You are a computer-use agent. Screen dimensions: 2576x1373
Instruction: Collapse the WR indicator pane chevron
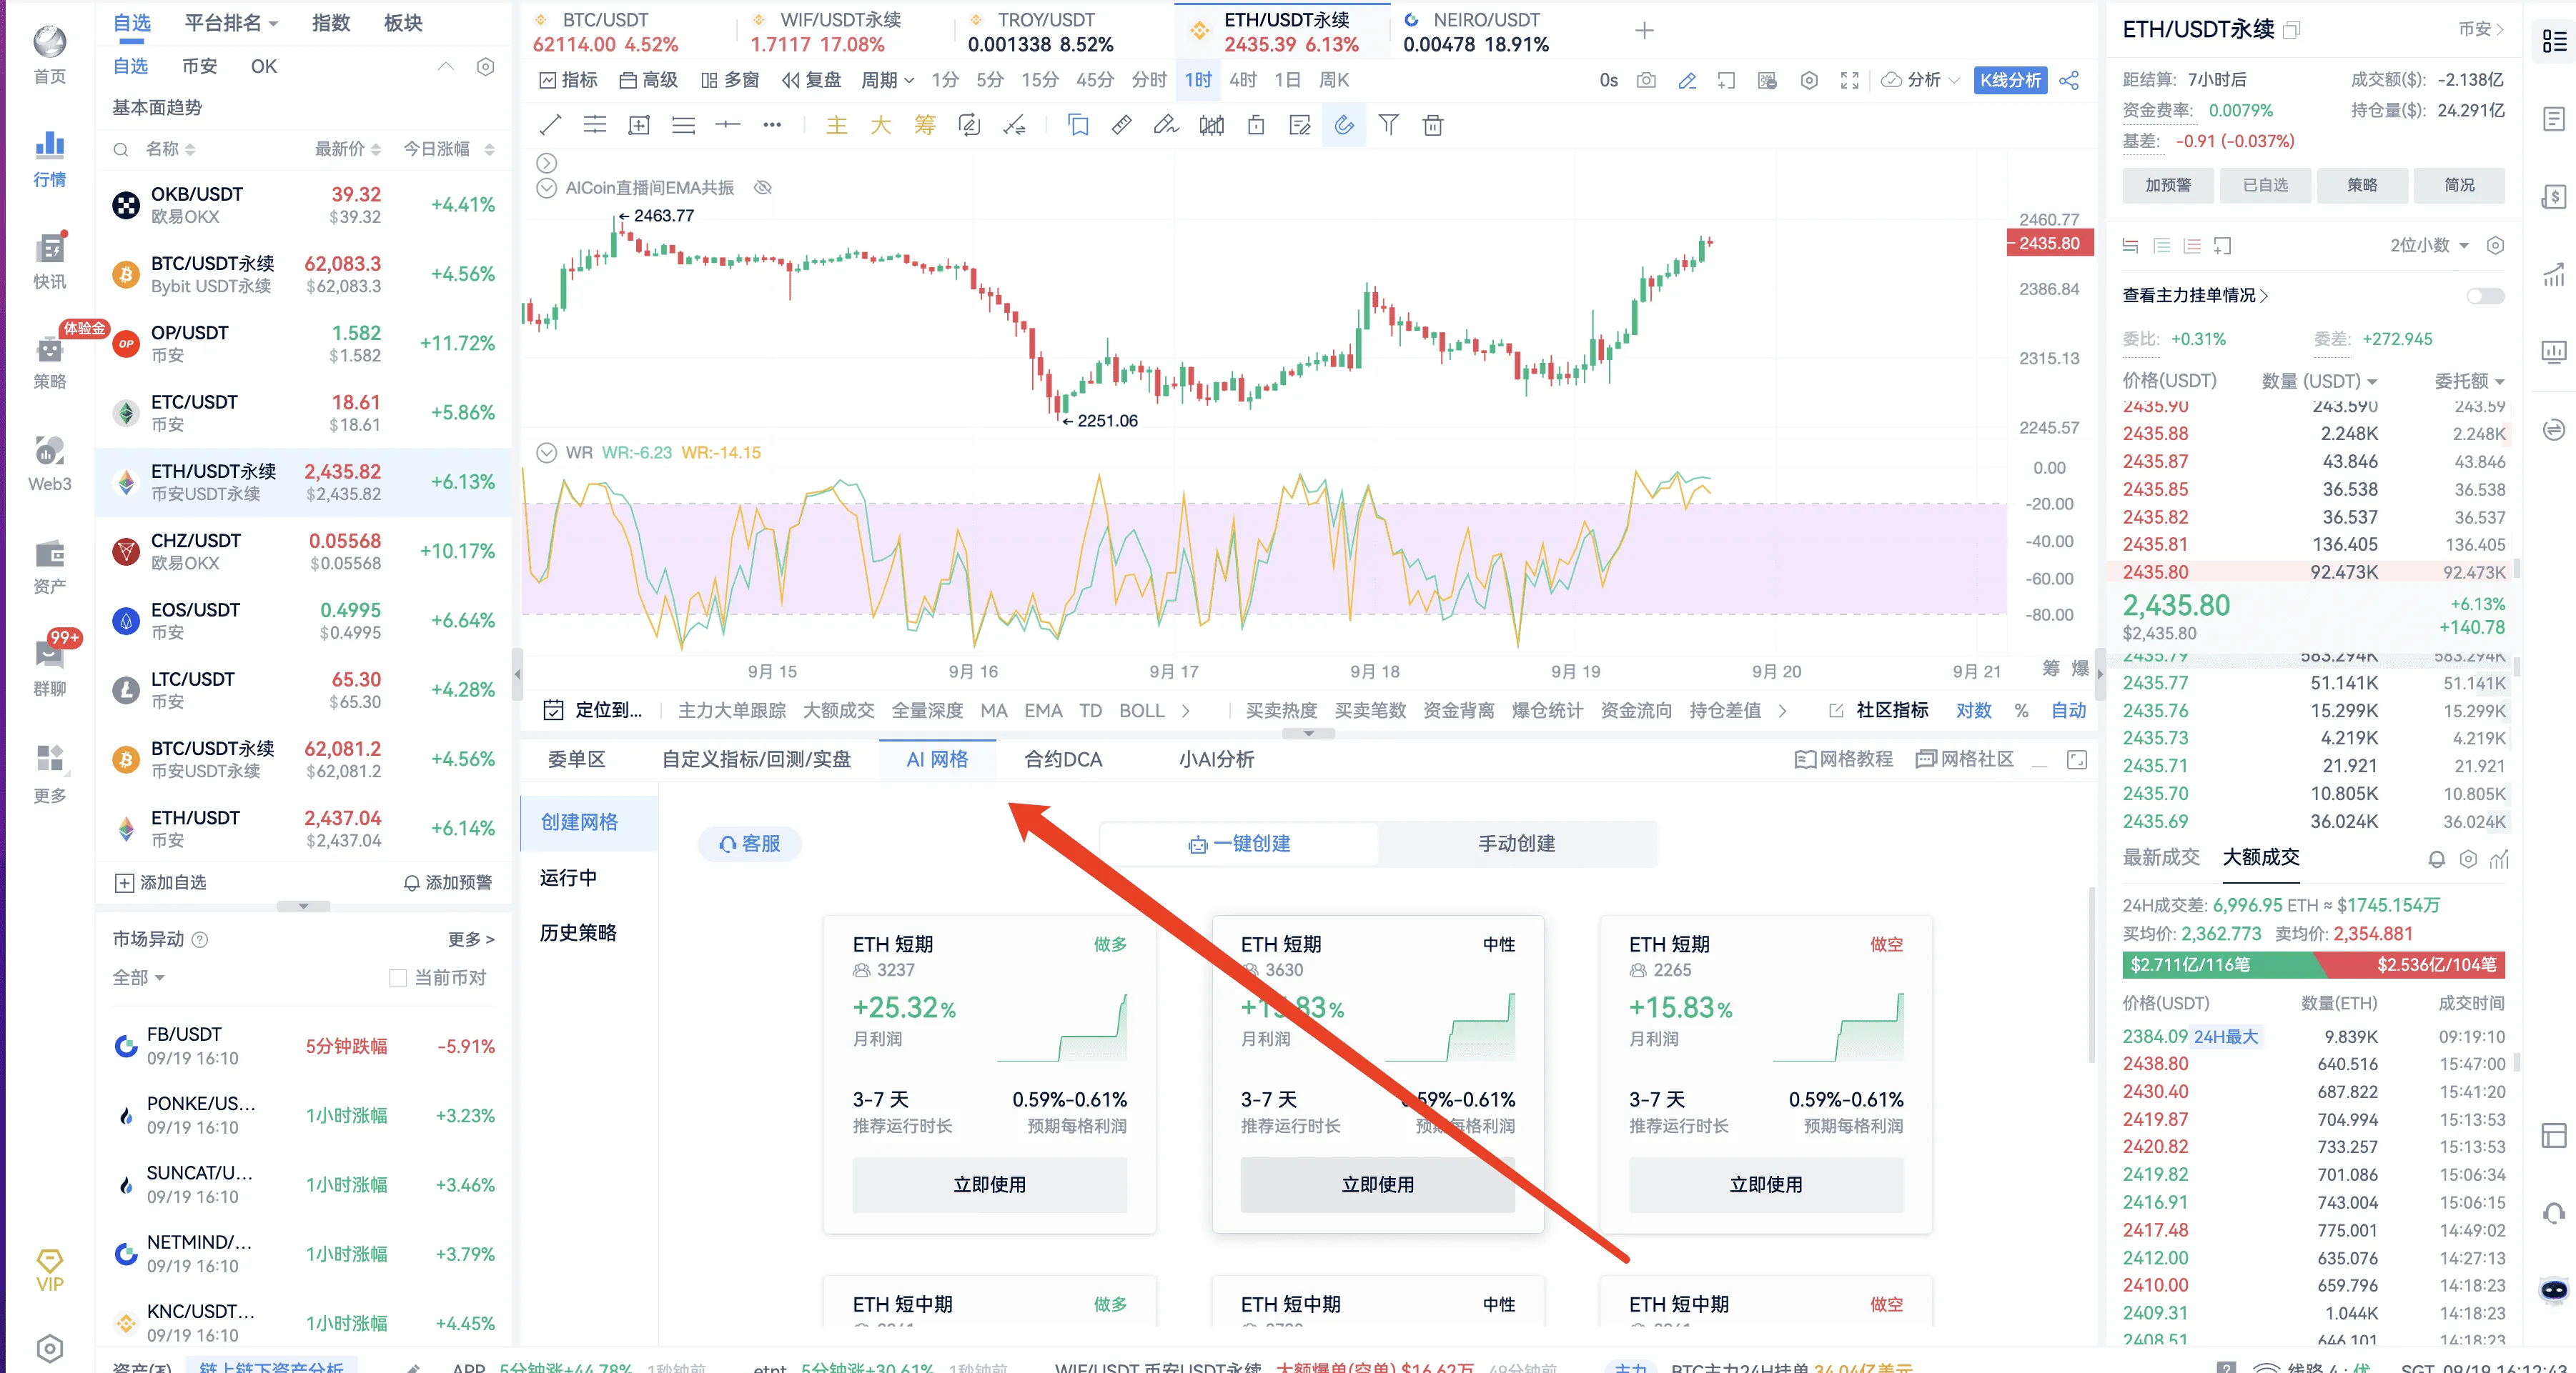(x=546, y=453)
